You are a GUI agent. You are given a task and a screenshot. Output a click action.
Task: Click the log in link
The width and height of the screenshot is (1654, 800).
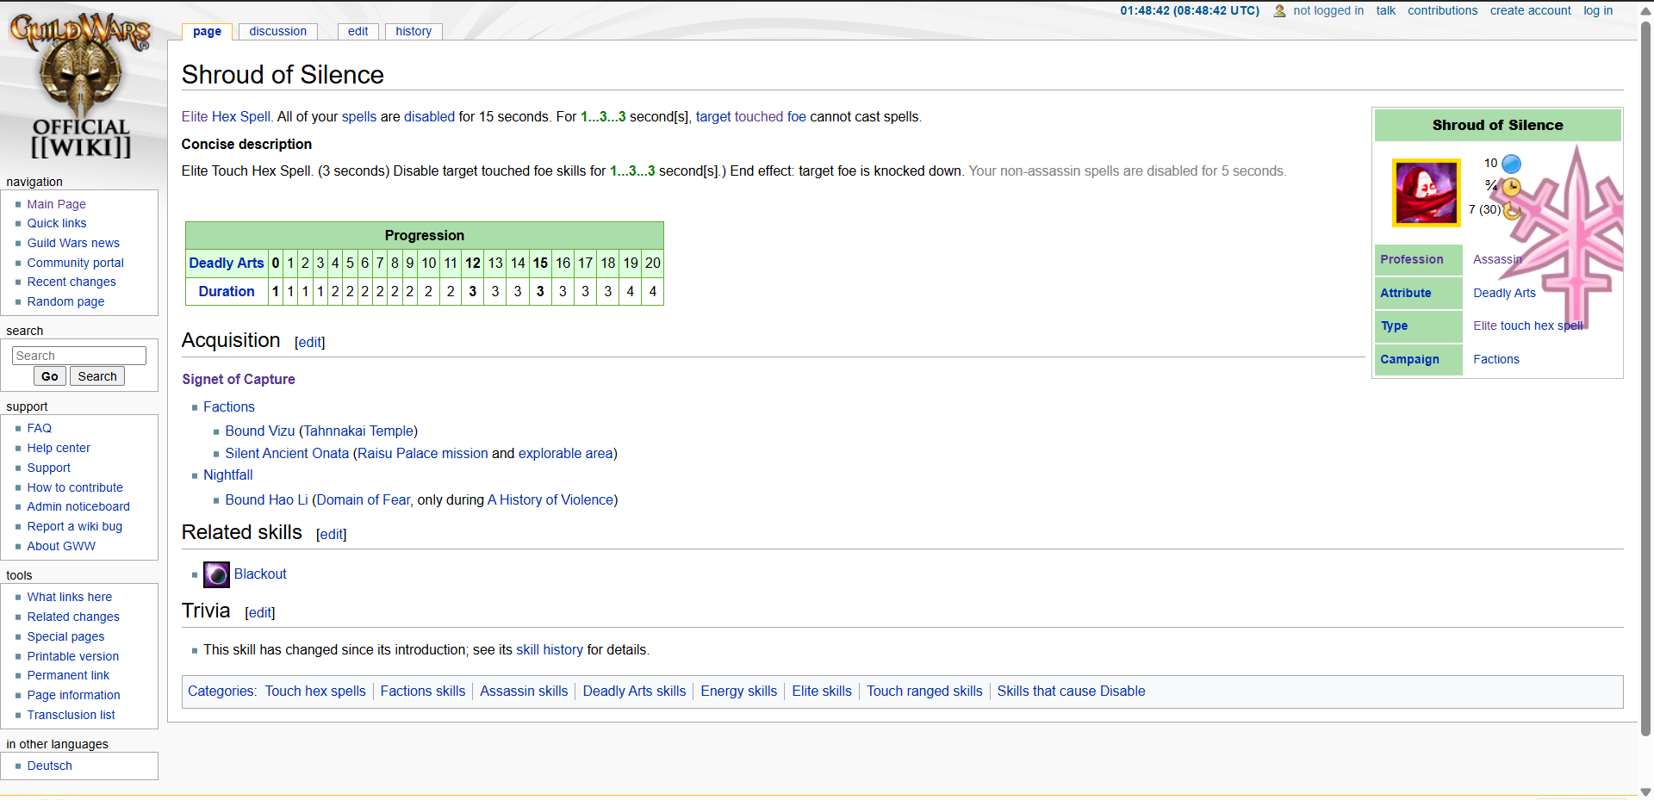click(1597, 10)
